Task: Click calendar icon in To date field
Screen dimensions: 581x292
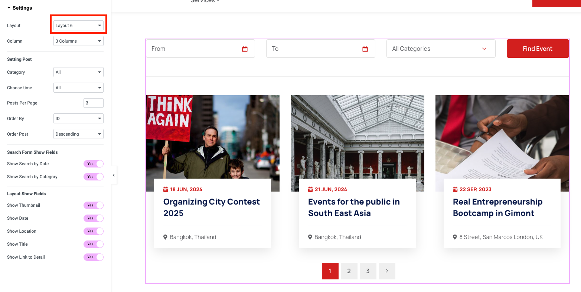Action: click(365, 49)
